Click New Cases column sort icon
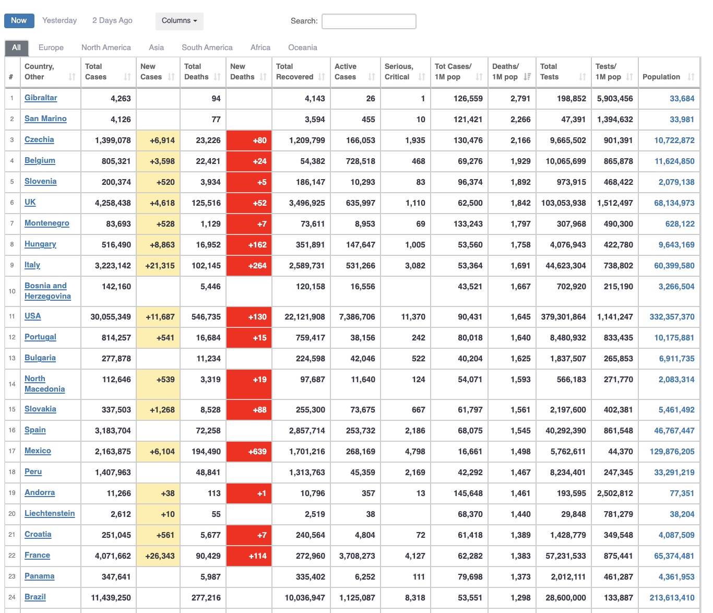Image resolution: width=713 pixels, height=613 pixels. 171,77
